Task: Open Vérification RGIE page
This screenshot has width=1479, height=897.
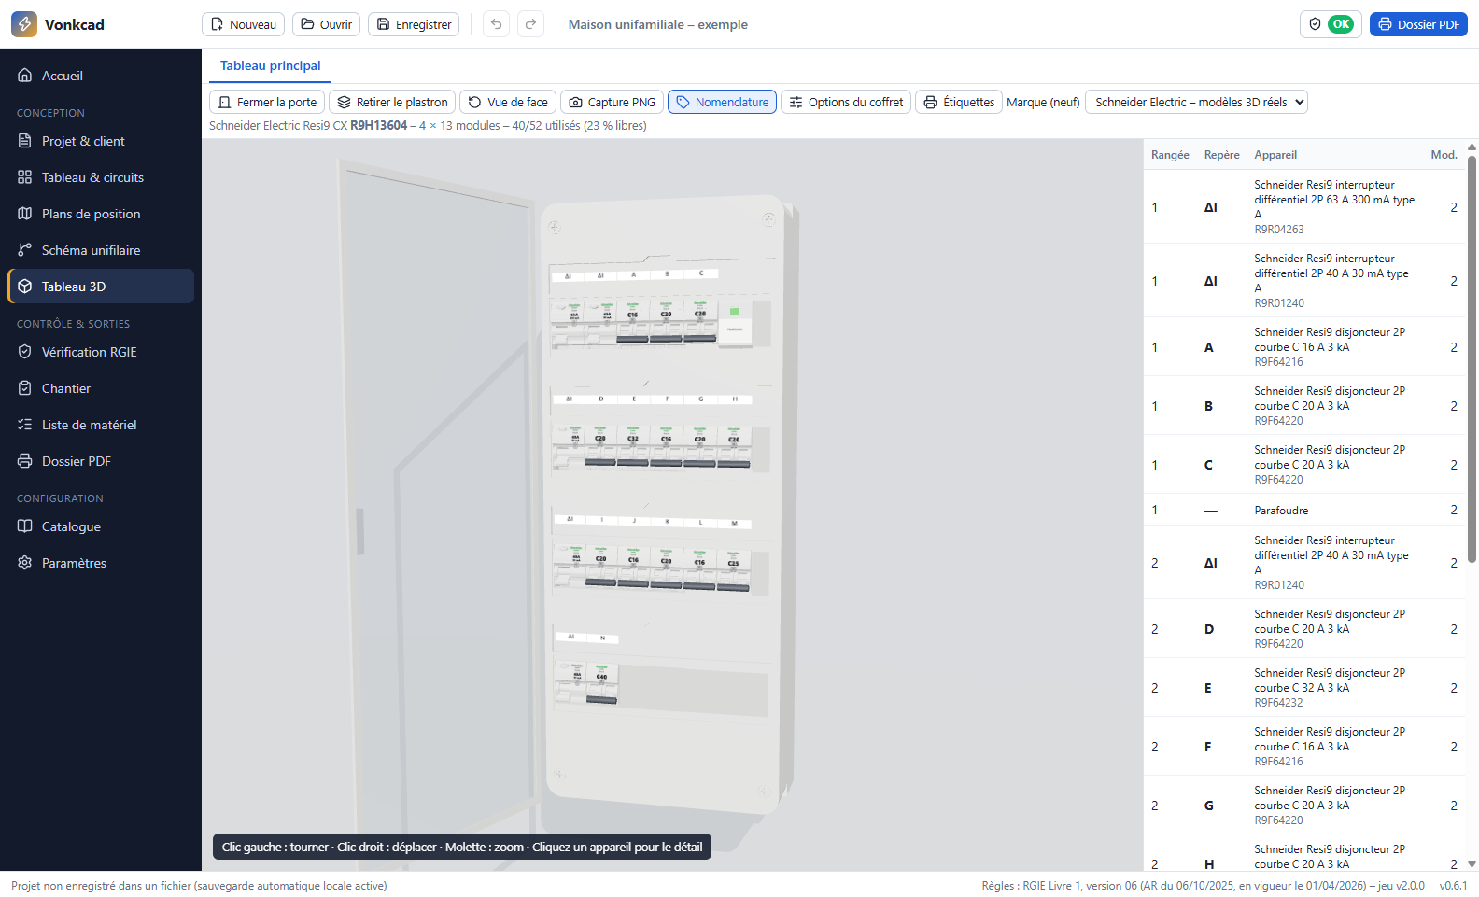Action: [101, 352]
